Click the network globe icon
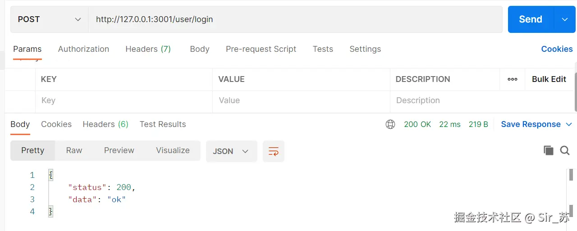This screenshot has width=577, height=231. click(x=390, y=124)
